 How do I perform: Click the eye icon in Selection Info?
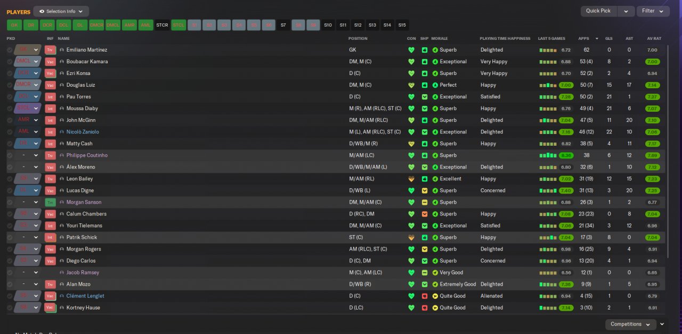[42, 11]
